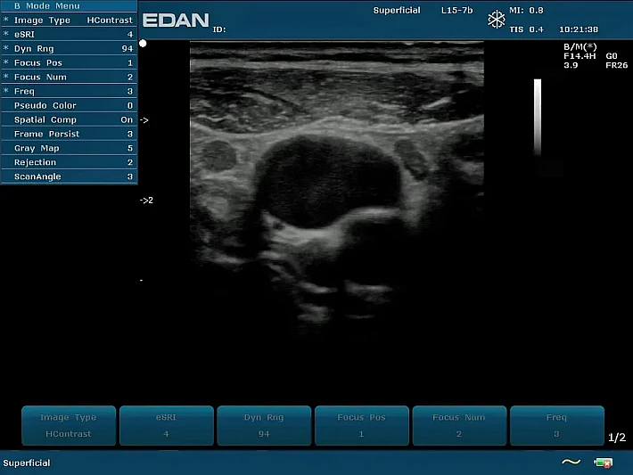Select the Frame Persist menu row

[70, 134]
